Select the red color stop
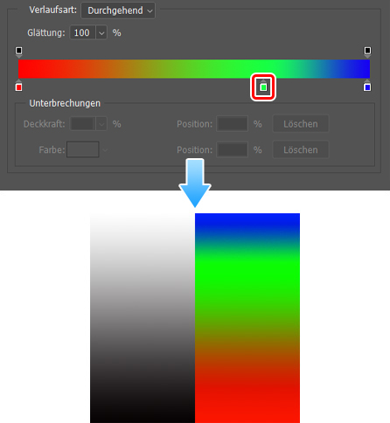The height and width of the screenshot is (423, 390). [x=18, y=86]
